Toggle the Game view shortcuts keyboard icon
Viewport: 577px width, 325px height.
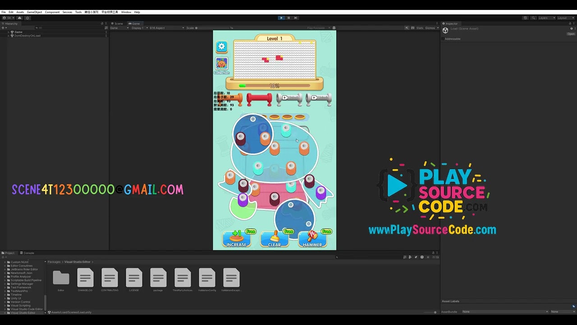413,28
